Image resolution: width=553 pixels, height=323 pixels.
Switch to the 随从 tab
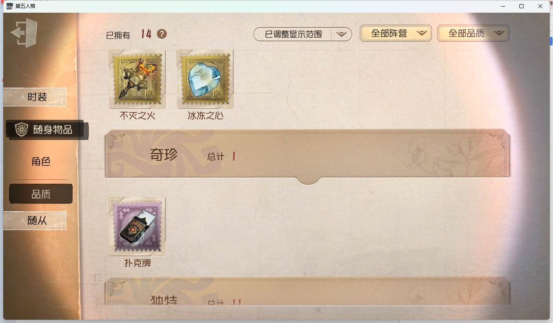coord(35,221)
